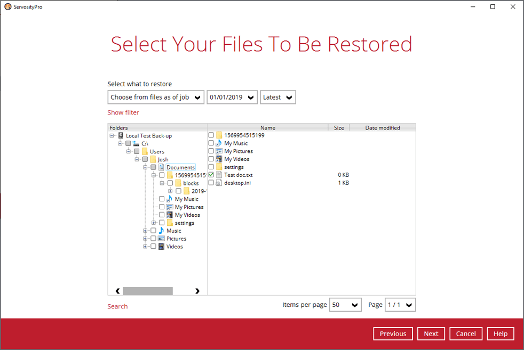Click the C:\ drive icon in the tree
The height and width of the screenshot is (350, 524).
pyautogui.click(x=136, y=143)
